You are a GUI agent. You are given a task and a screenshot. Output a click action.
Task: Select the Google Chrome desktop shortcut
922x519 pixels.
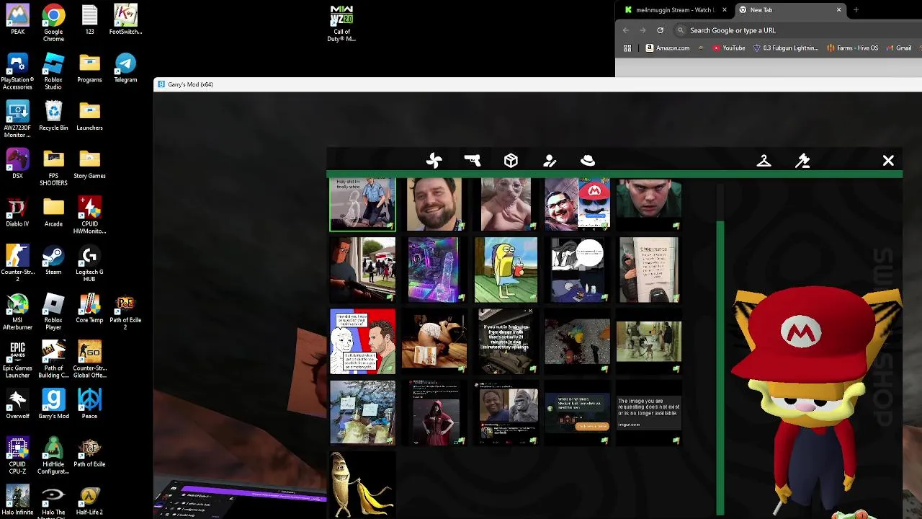tap(53, 23)
